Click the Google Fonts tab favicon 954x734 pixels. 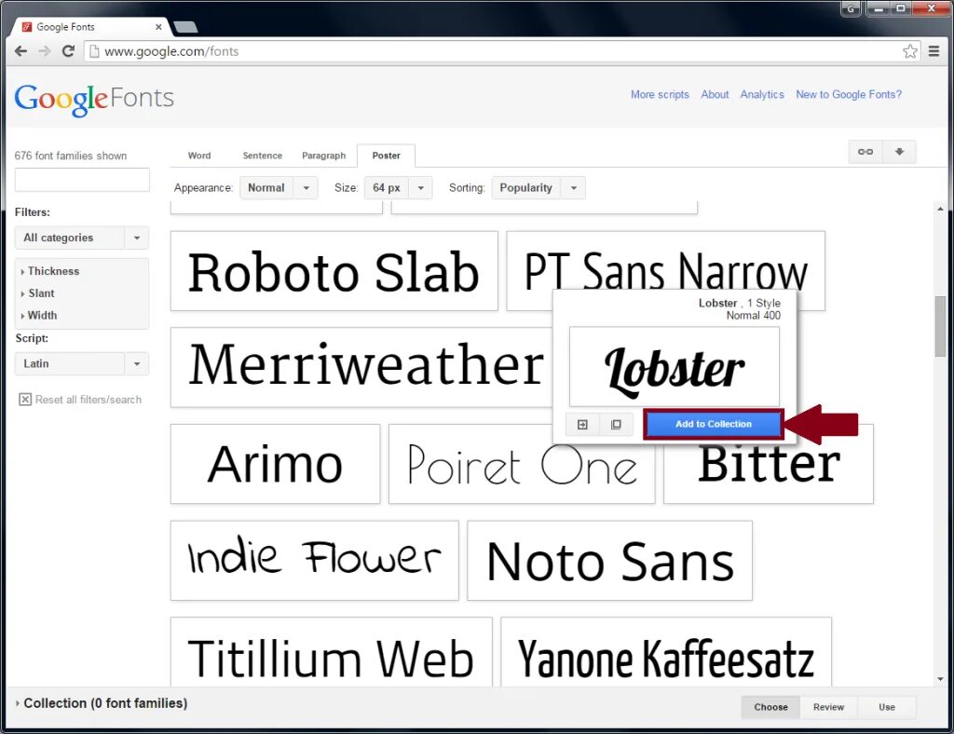point(27,27)
